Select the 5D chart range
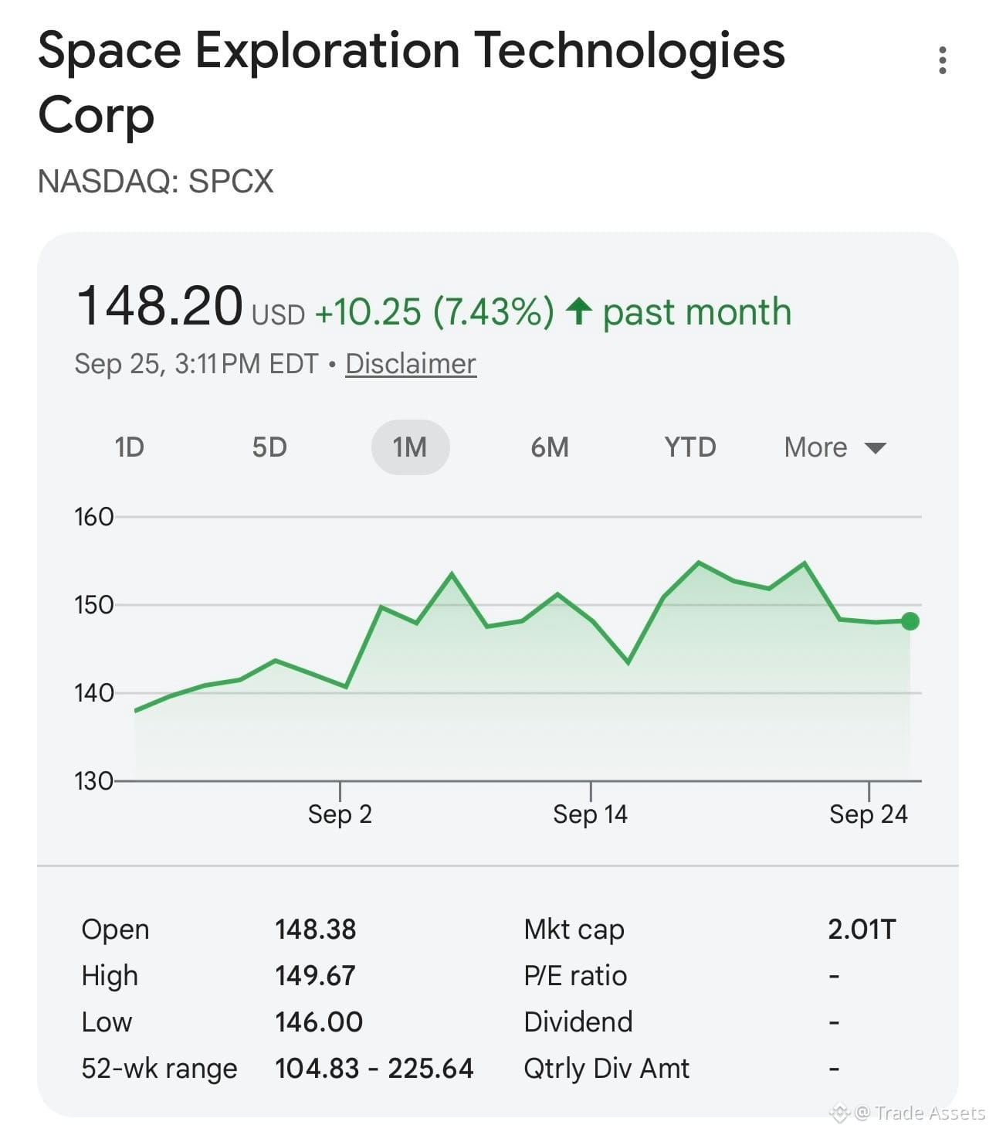The width and height of the screenshot is (996, 1132). 269,447
